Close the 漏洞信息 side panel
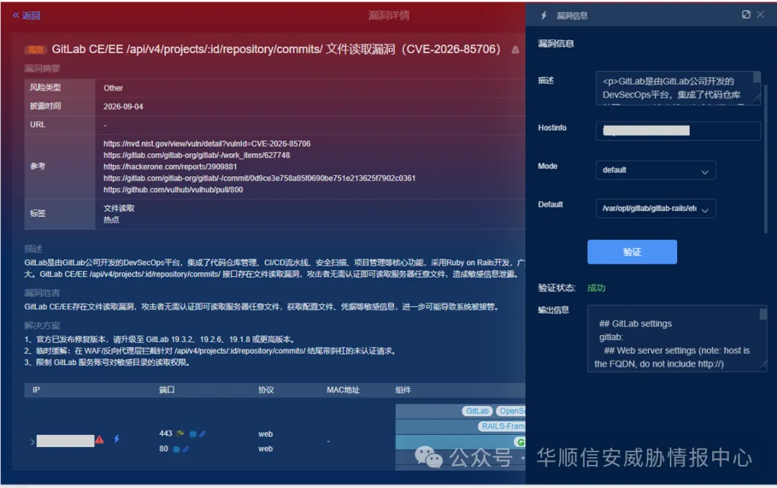The width and height of the screenshot is (777, 488). point(760,14)
